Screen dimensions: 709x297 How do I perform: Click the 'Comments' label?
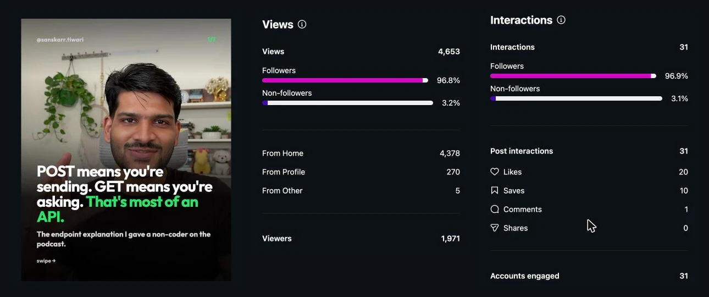[523, 209]
